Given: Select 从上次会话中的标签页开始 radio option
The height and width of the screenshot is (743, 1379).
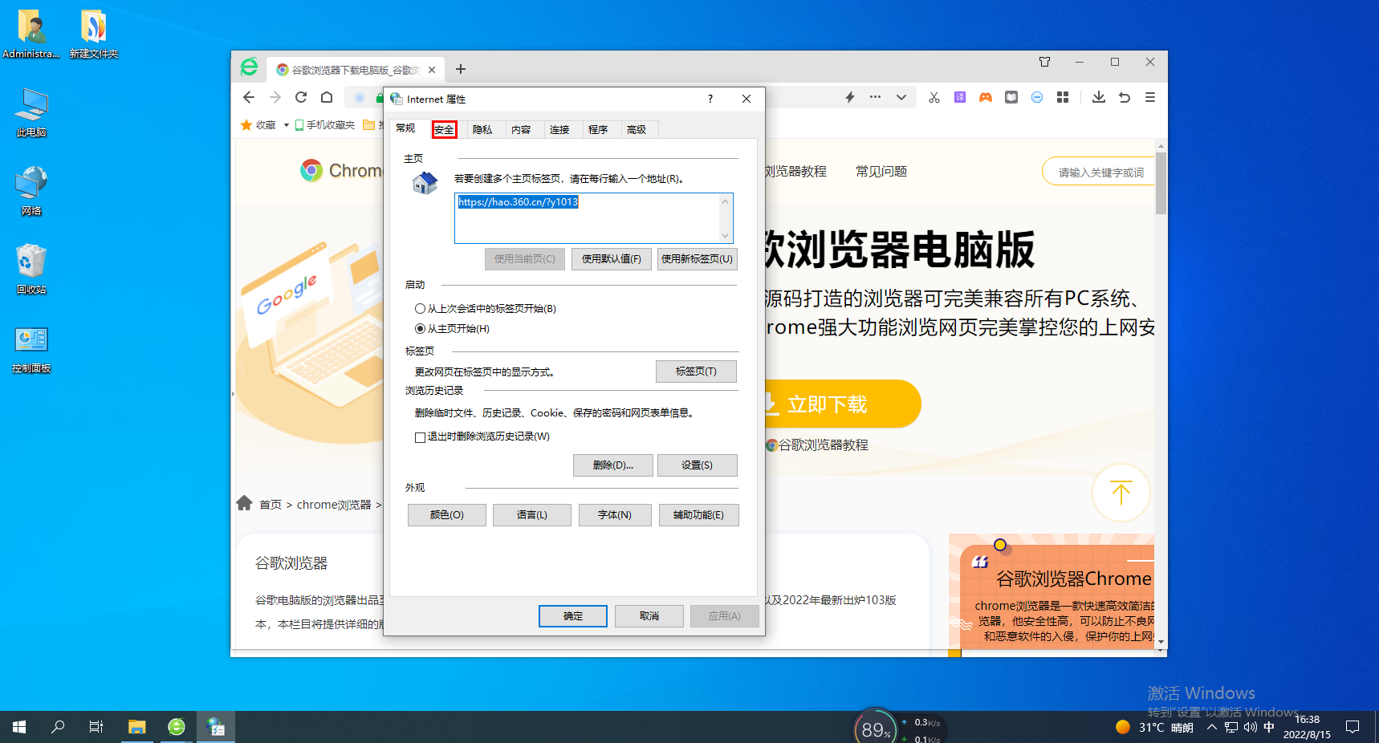Looking at the screenshot, I should click(x=486, y=309).
